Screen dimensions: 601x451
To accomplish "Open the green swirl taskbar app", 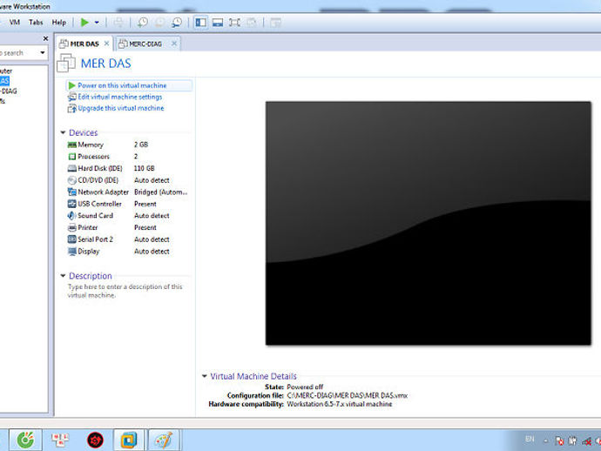I will tap(25, 440).
